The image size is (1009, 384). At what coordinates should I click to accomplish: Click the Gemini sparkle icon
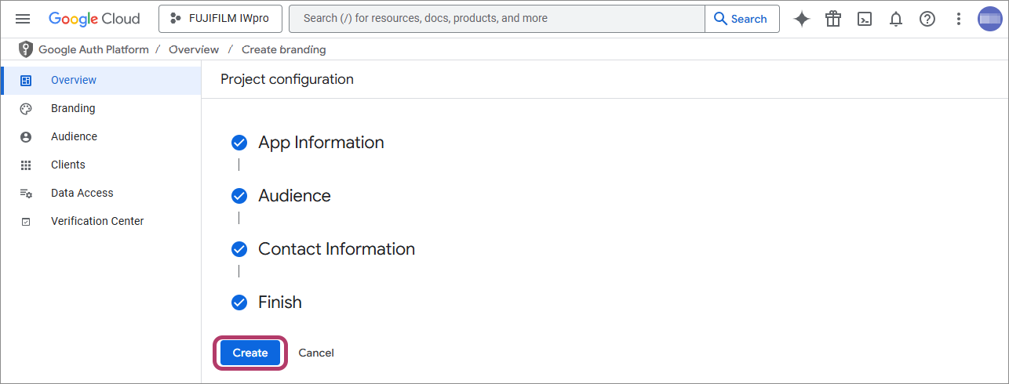[801, 19]
